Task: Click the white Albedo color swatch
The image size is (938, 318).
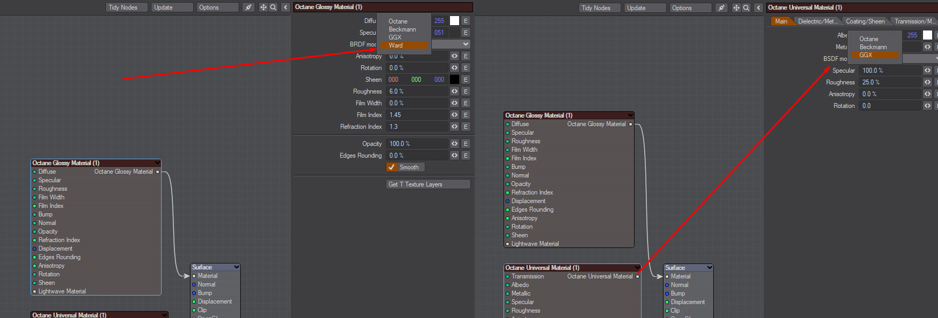Action: coord(927,35)
